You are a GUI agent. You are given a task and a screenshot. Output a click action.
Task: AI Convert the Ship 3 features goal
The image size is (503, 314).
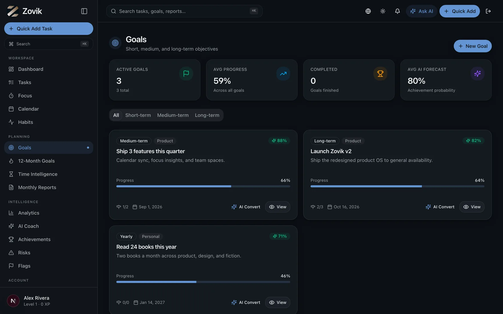tap(246, 207)
